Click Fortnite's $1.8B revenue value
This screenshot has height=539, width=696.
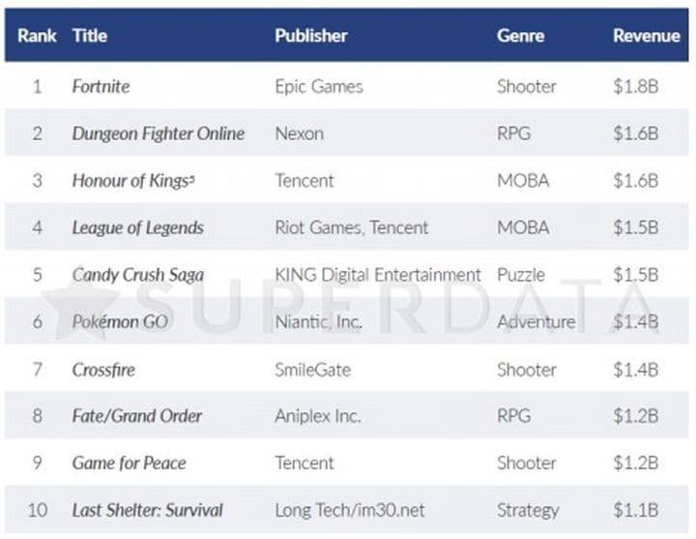pos(635,86)
